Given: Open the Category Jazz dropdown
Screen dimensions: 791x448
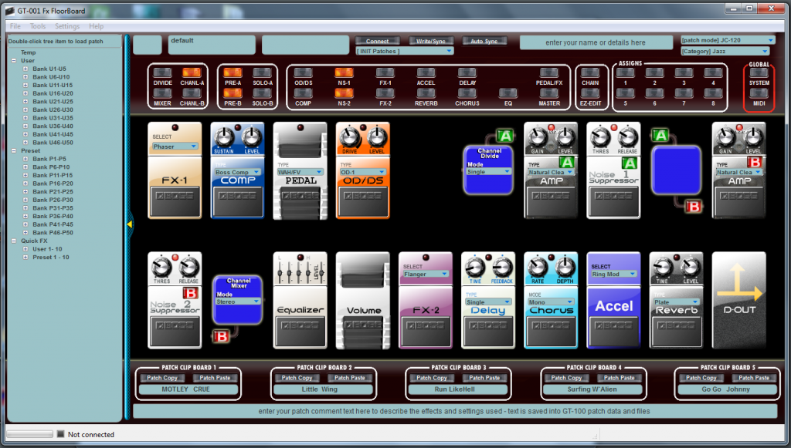Looking at the screenshot, I should coord(725,52).
